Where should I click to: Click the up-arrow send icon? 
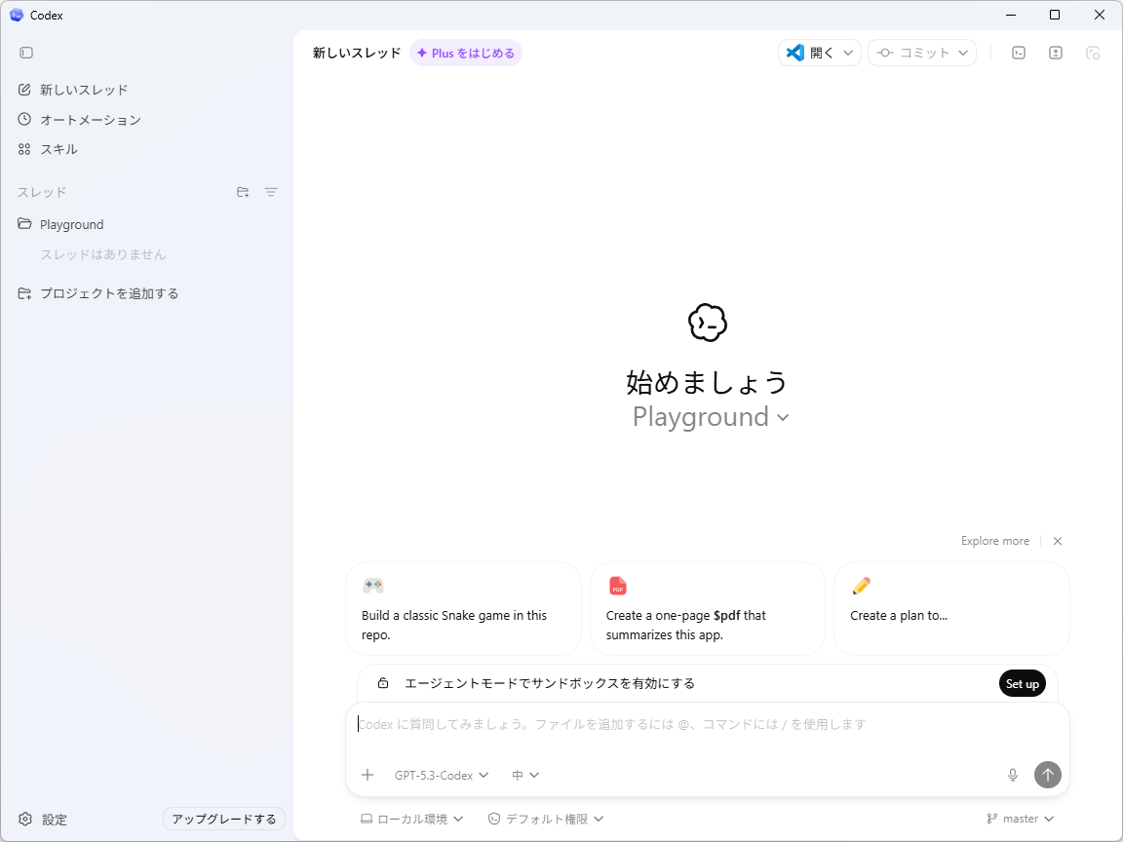(x=1048, y=775)
